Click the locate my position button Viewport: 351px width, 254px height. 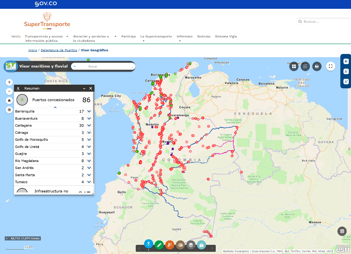pyautogui.click(x=9, y=110)
